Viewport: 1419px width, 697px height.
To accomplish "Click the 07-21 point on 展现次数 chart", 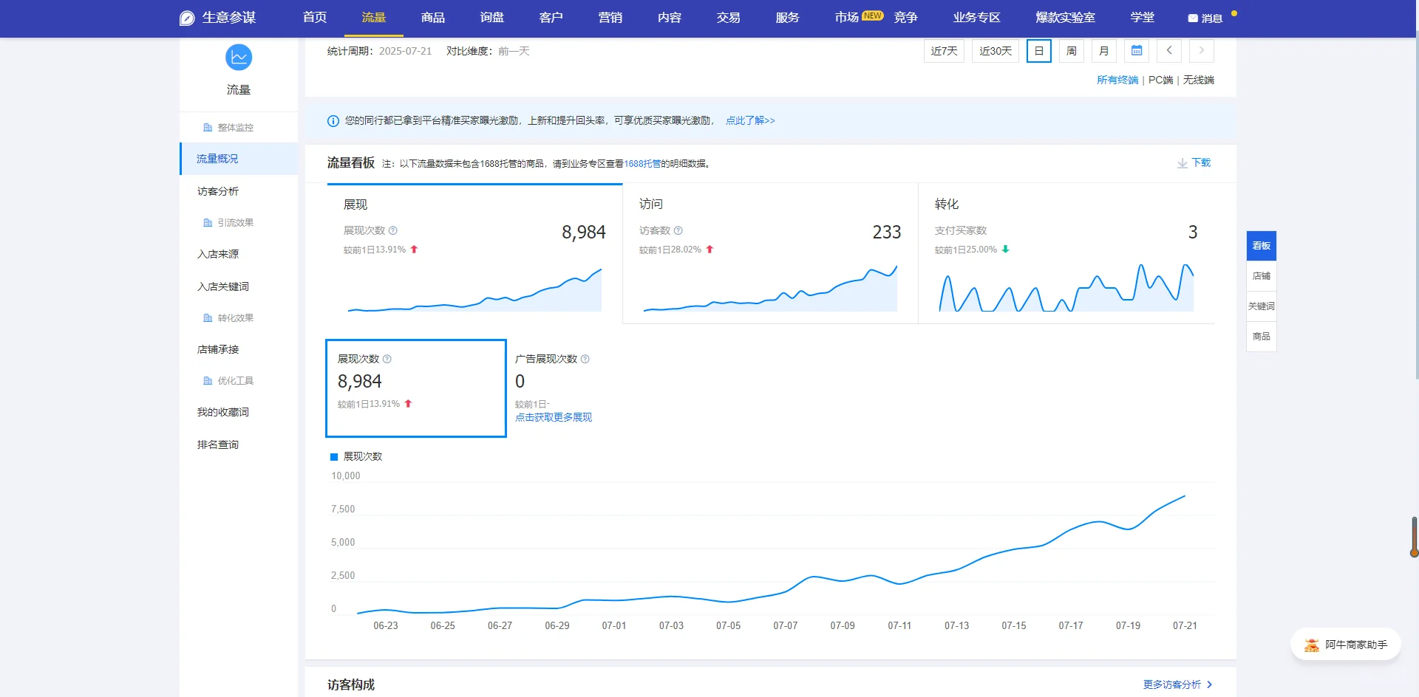I will (1185, 496).
